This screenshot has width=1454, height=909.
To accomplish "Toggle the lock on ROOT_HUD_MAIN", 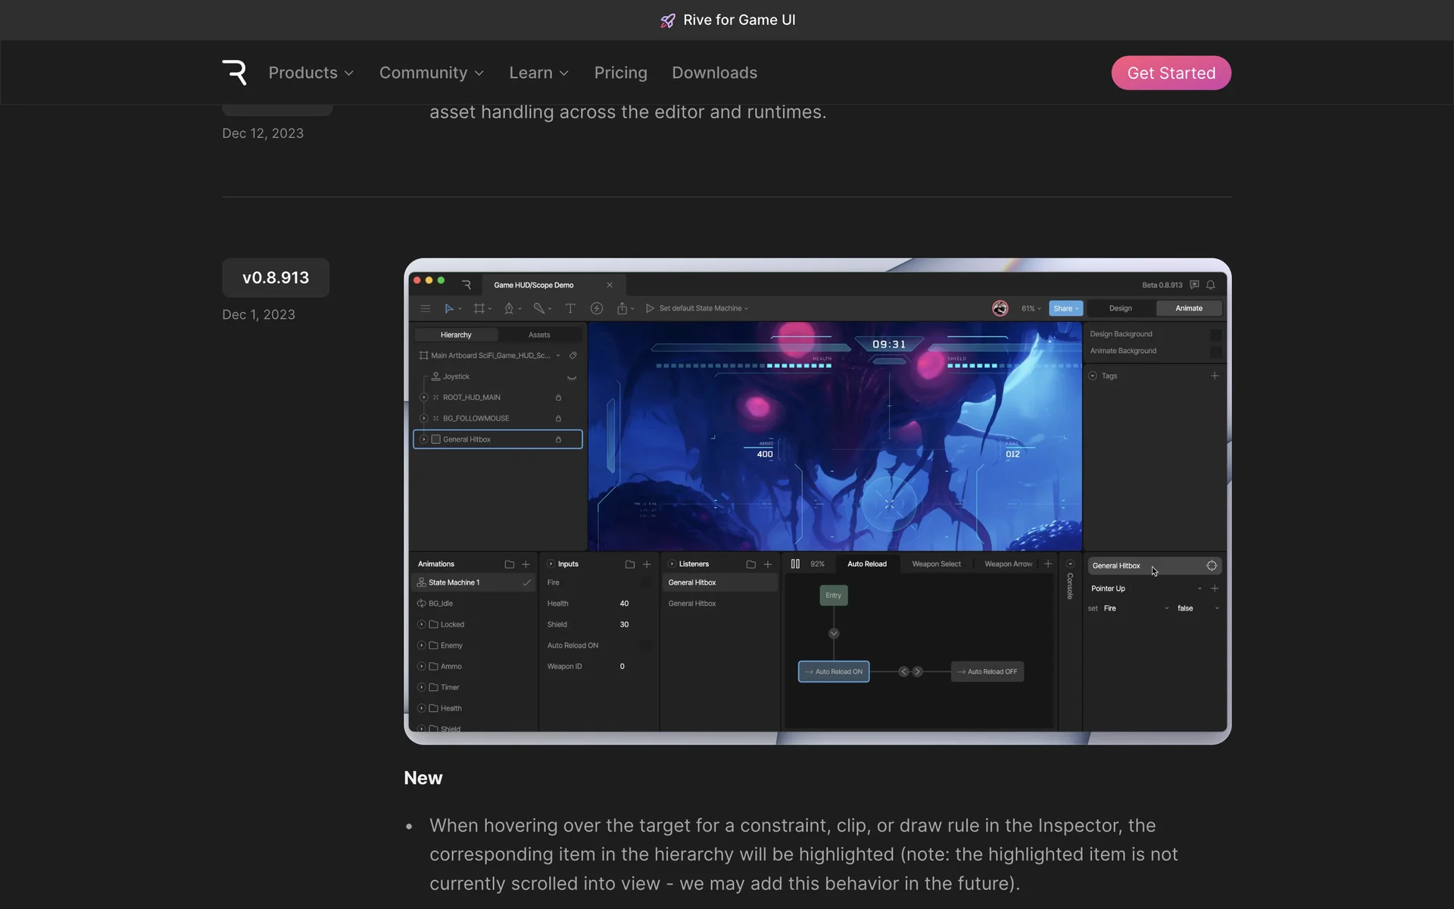I will coord(558,398).
